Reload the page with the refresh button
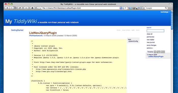The width and height of the screenshot is (178, 93). pyautogui.click(x=20, y=8)
